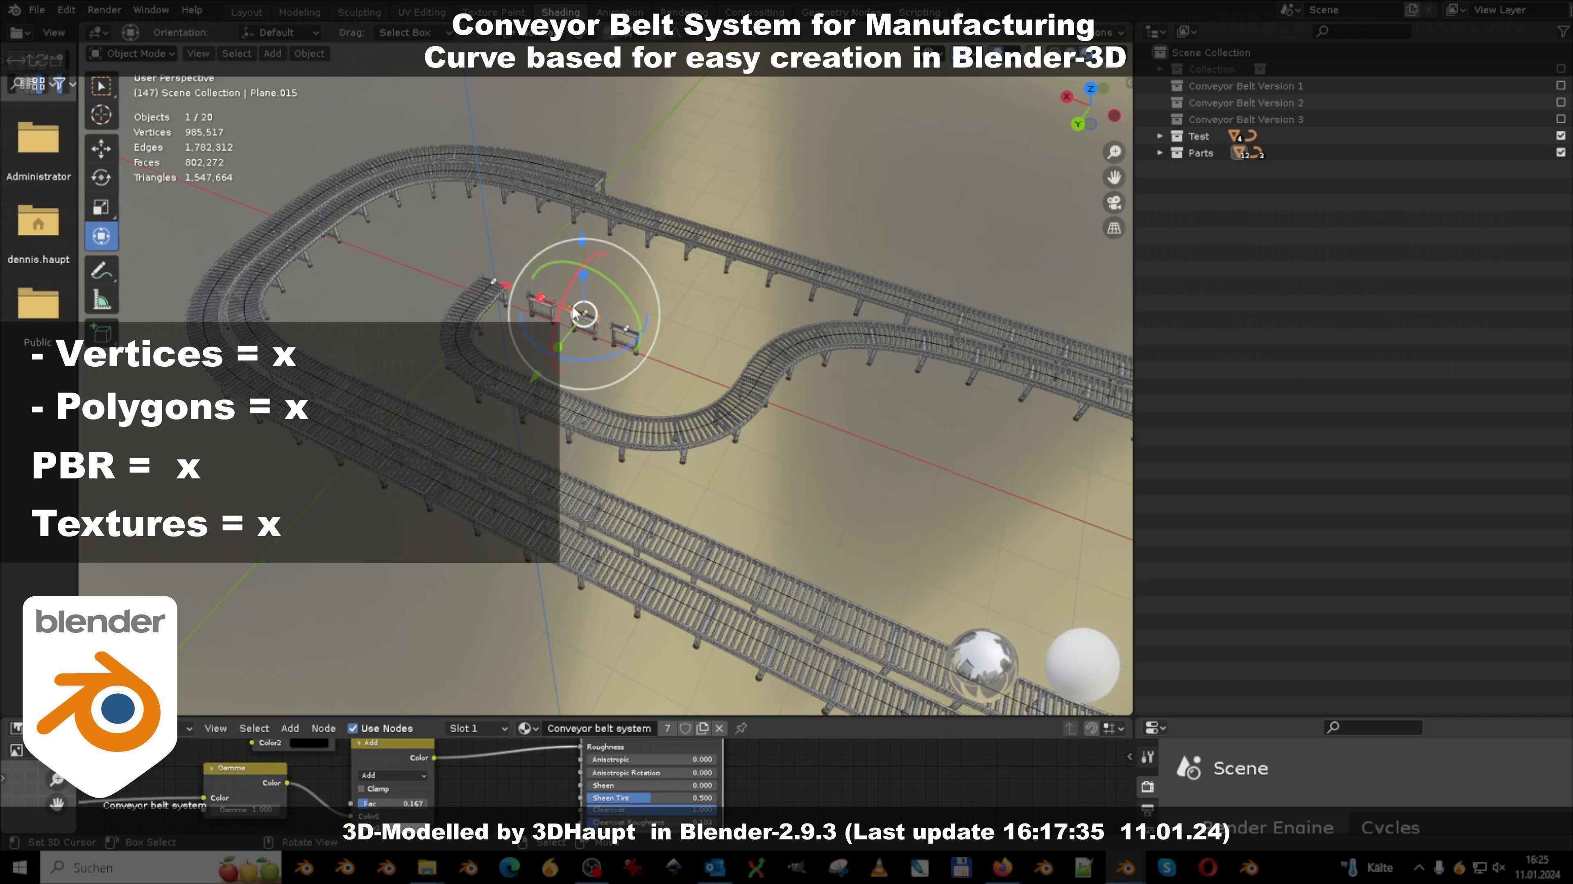Click the viewport zoom magnifier gizmo
The height and width of the screenshot is (884, 1573).
pos(1114,152)
